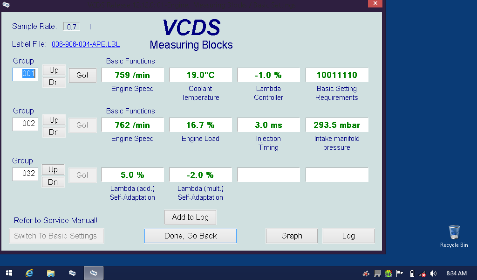Open Internet Explorer from the taskbar
The width and height of the screenshot is (477, 280).
(30, 273)
